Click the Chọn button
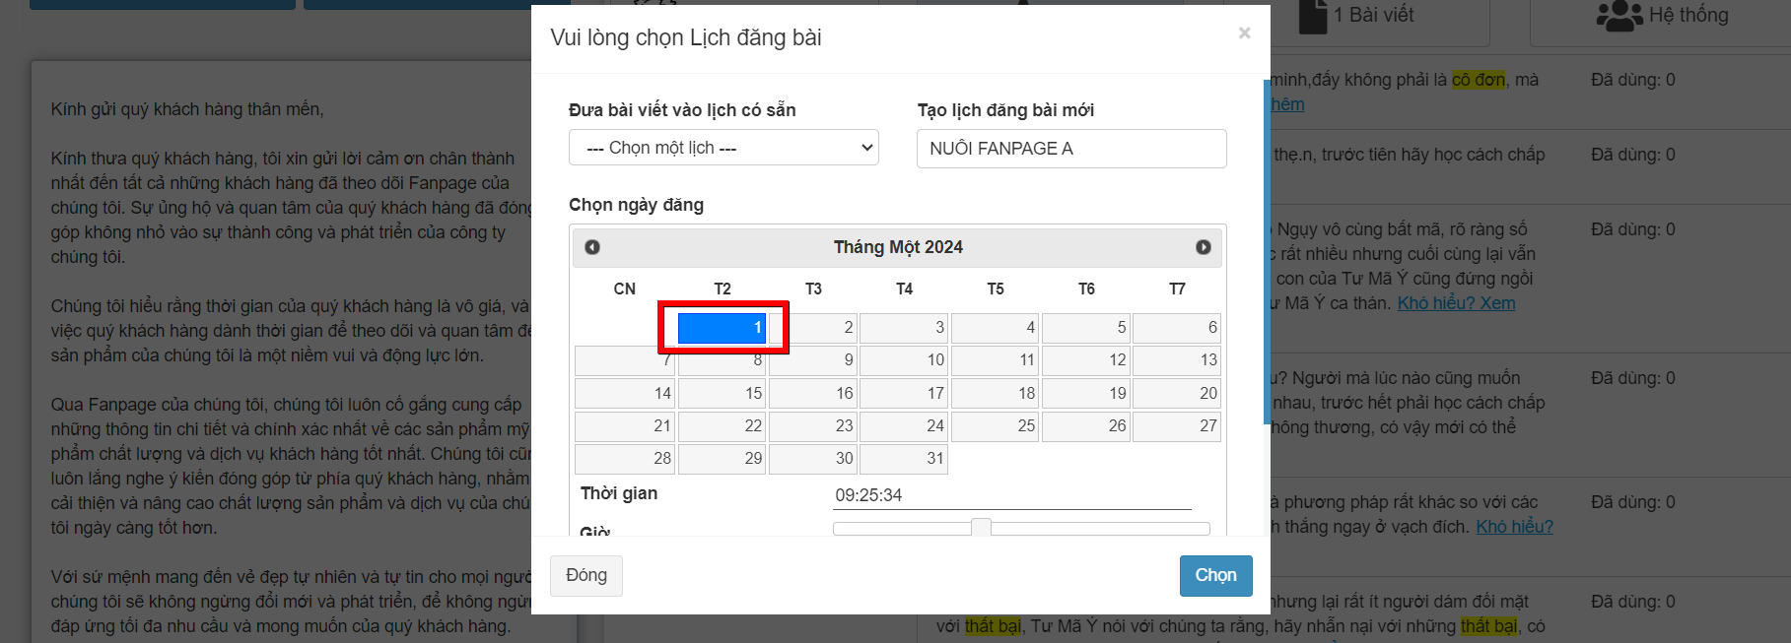1791x643 pixels. click(x=1215, y=575)
